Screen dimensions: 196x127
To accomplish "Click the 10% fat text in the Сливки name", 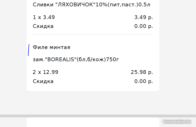I will tap(101, 5).
